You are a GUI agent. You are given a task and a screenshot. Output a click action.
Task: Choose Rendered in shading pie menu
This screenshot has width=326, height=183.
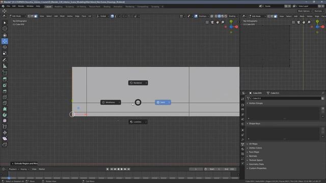click(x=138, y=83)
